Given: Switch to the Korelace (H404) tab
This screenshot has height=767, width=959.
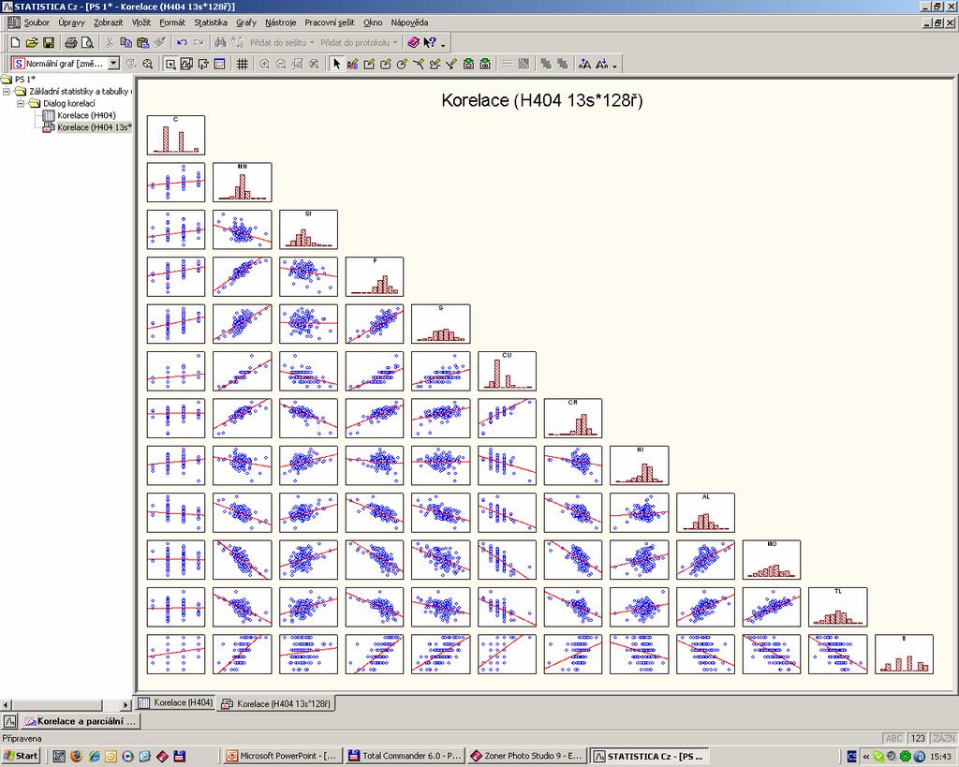Looking at the screenshot, I should 176,702.
